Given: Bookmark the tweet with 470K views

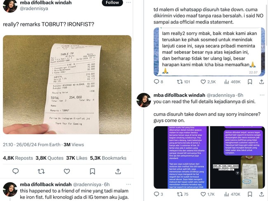Looking at the screenshot, I should (250, 194).
